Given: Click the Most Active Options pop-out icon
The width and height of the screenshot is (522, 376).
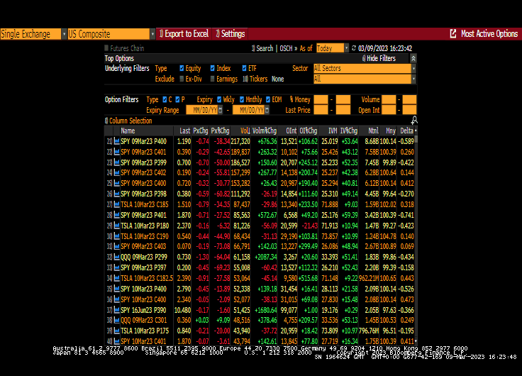Looking at the screenshot, I should 453,33.
